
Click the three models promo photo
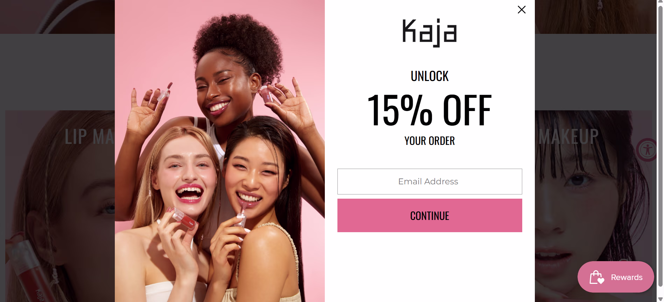pos(220,151)
